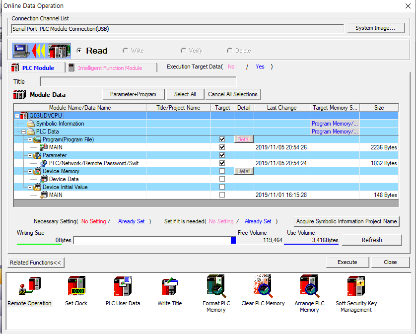Switch to Intelligent Function Module tab

pos(110,68)
